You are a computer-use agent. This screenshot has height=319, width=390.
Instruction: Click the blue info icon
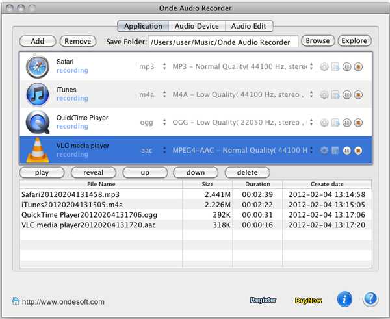tap(345, 300)
